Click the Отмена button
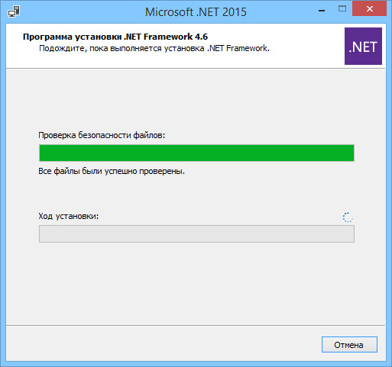 [349, 345]
